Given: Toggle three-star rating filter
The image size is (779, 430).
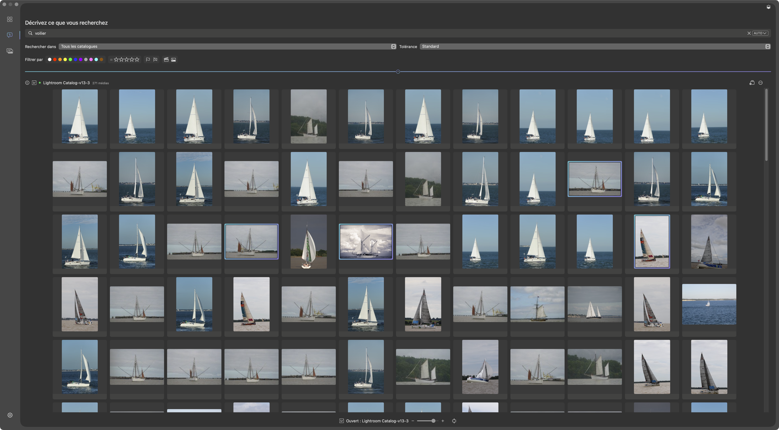Looking at the screenshot, I should click(127, 60).
